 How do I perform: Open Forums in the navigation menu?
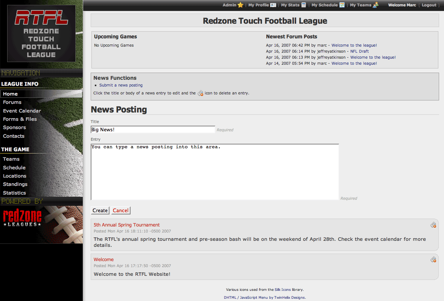[12, 102]
